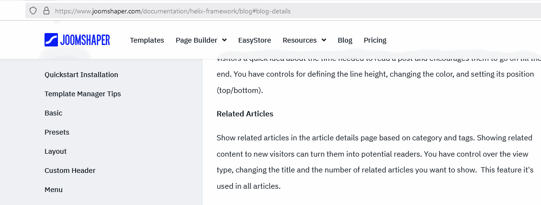
Task: Open the Templates nav link
Action: (147, 40)
